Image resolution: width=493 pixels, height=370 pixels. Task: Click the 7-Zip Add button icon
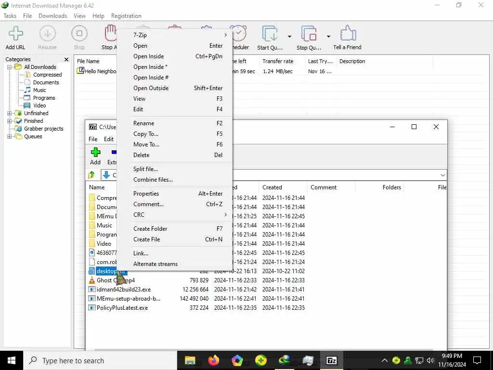(96, 152)
